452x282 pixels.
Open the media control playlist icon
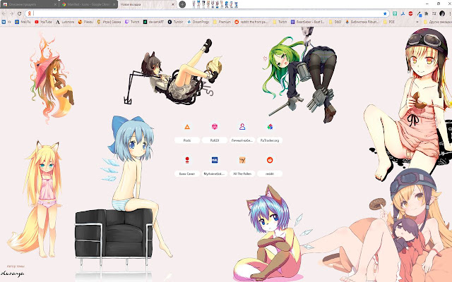pyautogui.click(x=434, y=13)
